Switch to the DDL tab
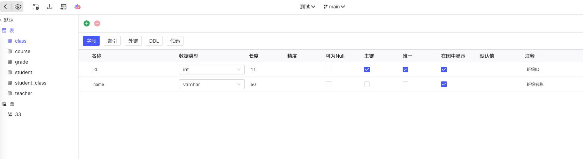Screen dimensions: 583x159 click(154, 41)
